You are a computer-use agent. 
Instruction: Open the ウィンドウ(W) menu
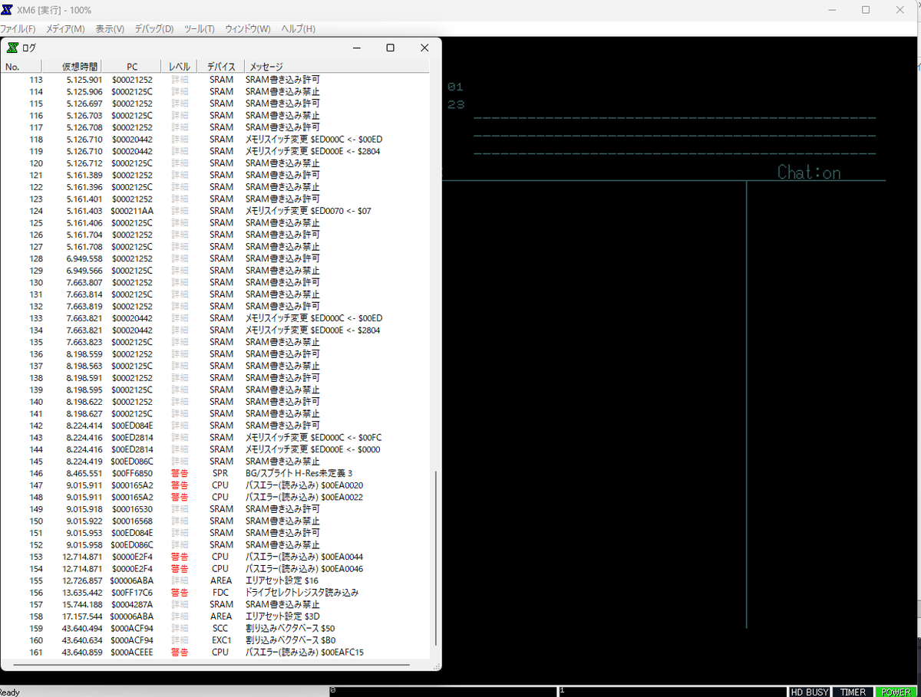pos(248,29)
